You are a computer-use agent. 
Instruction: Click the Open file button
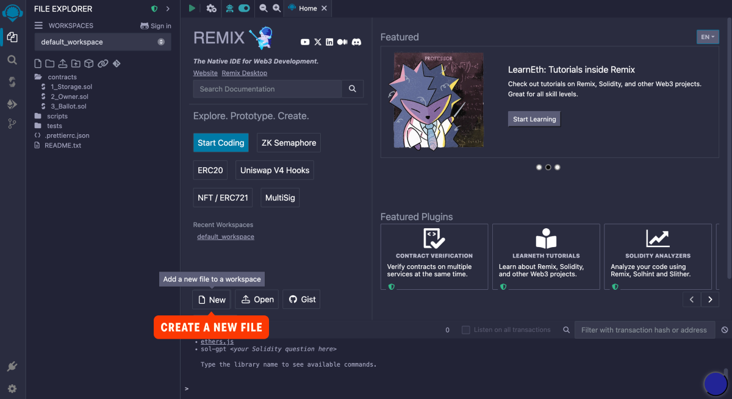tap(257, 300)
